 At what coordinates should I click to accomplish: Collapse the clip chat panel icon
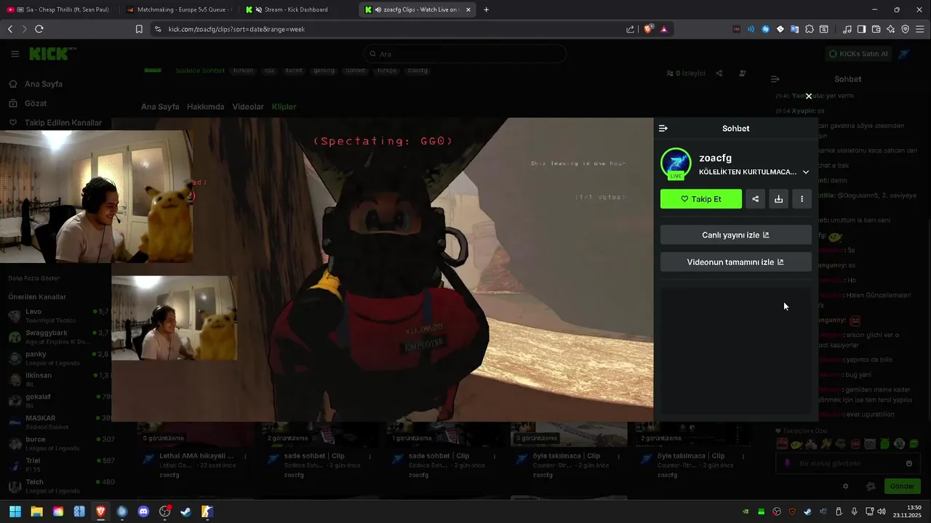tap(663, 129)
